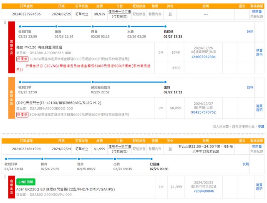Screen dimensions: 267x203
Task: Open tracking number 7909490046
Action: point(203,191)
